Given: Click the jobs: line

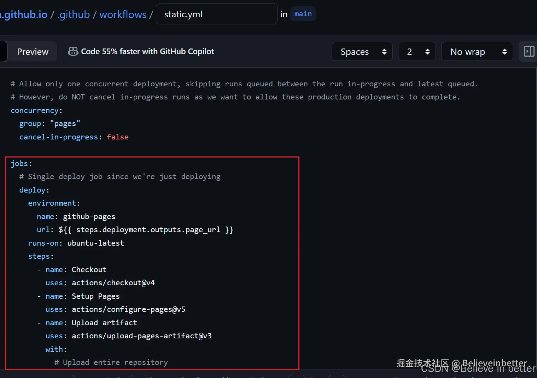Looking at the screenshot, I should pyautogui.click(x=21, y=164).
